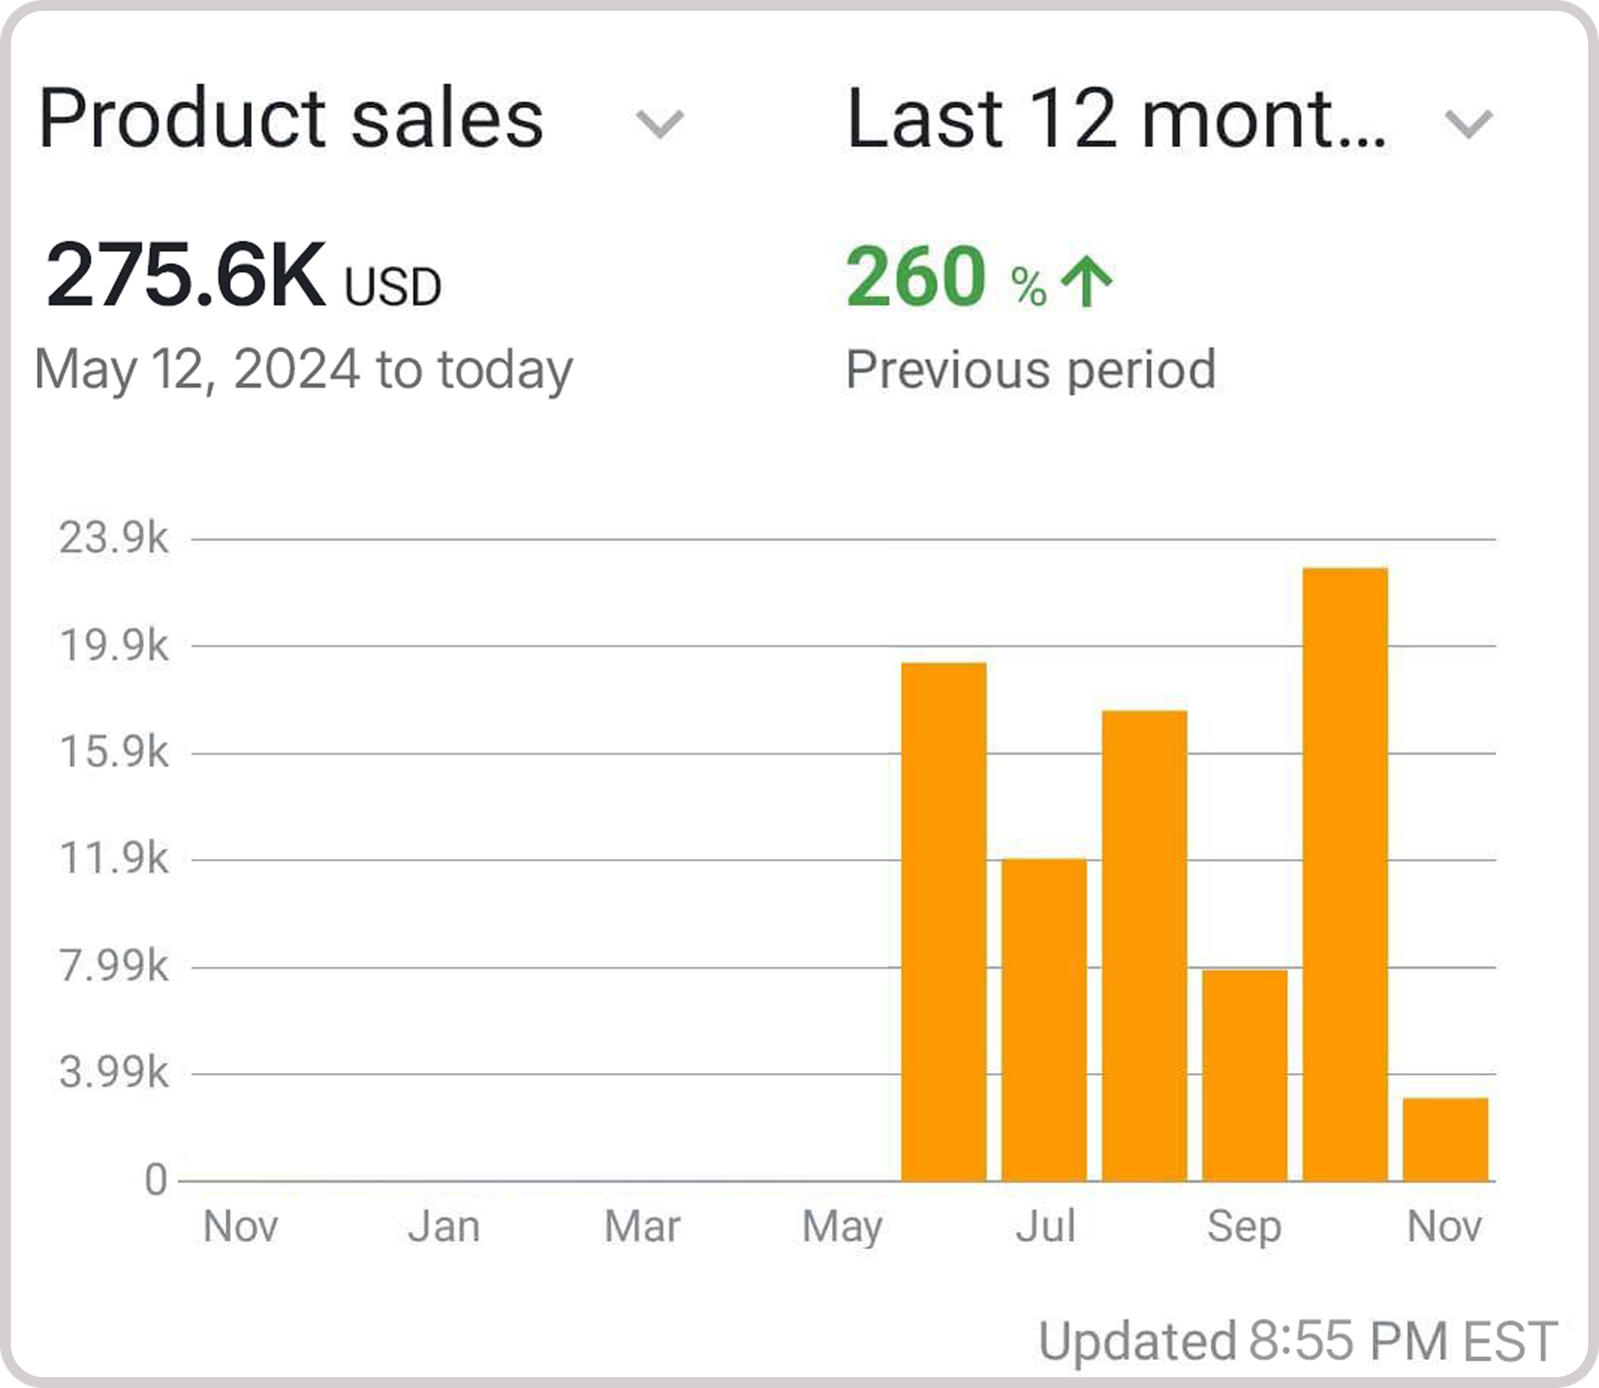The height and width of the screenshot is (1388, 1599).
Task: Click the Product sales metric title
Action: (291, 119)
